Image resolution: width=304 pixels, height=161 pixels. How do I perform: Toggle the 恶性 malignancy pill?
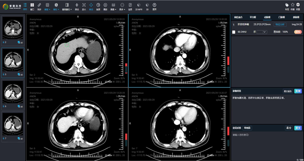[298, 32]
